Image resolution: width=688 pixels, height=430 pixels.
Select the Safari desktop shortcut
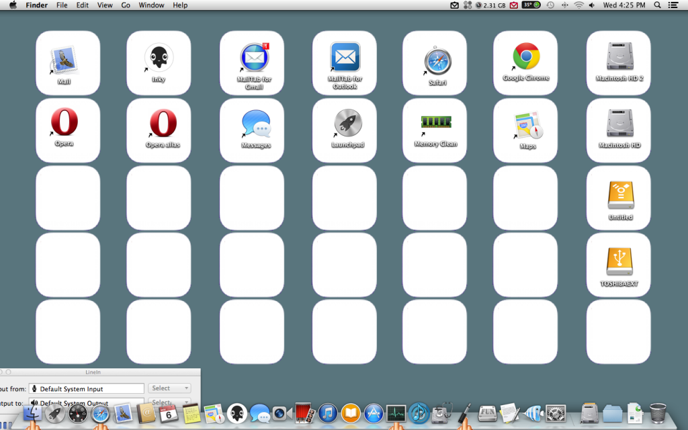pyautogui.click(x=437, y=60)
